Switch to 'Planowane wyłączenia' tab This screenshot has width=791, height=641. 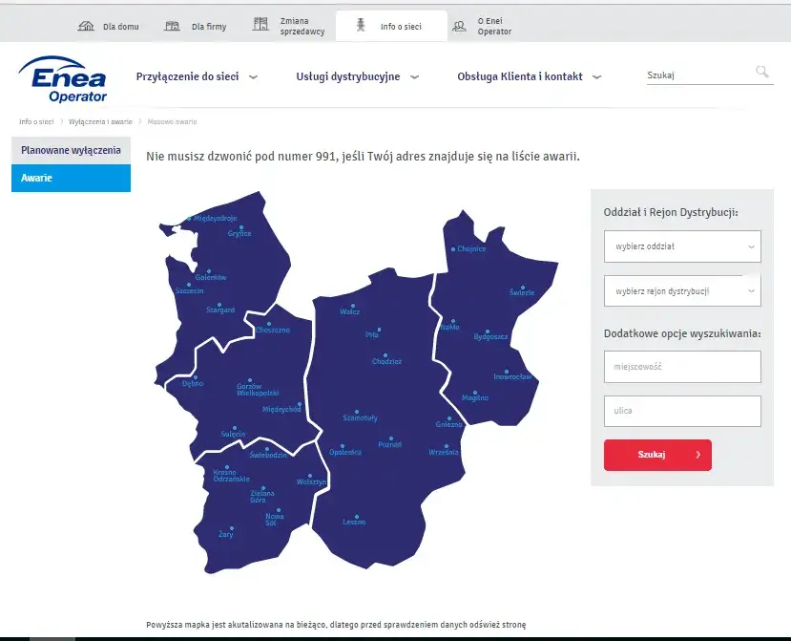tap(71, 151)
